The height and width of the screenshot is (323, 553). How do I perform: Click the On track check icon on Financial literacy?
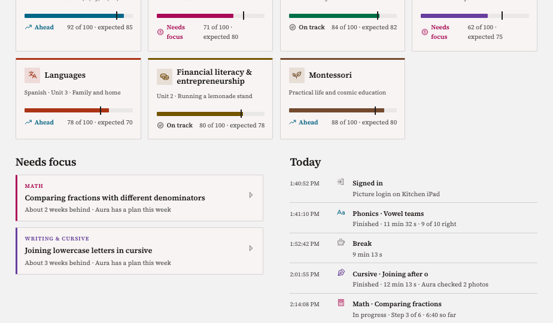[160, 125]
